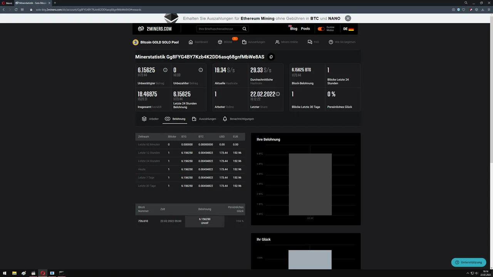Open the red key extension icon
The image size is (493, 277).
(x=471, y=9)
